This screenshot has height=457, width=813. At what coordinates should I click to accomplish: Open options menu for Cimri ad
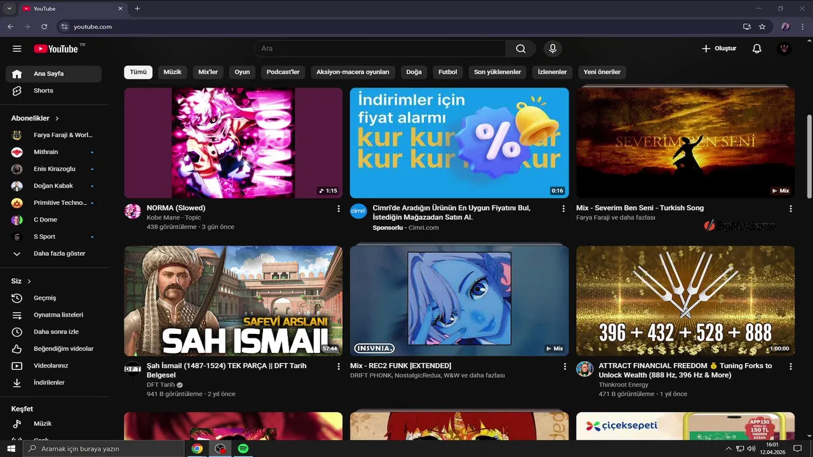click(x=563, y=209)
